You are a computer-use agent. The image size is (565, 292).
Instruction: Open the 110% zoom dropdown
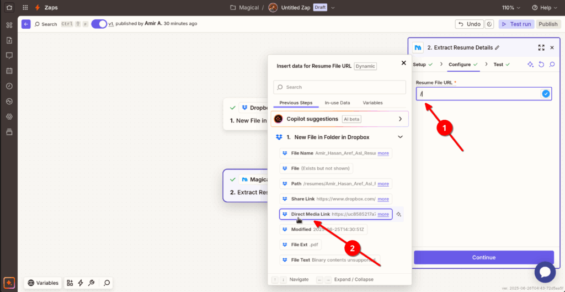pyautogui.click(x=511, y=8)
